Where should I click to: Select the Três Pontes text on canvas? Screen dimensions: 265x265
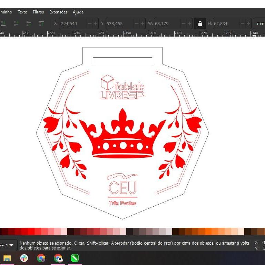tap(122, 203)
